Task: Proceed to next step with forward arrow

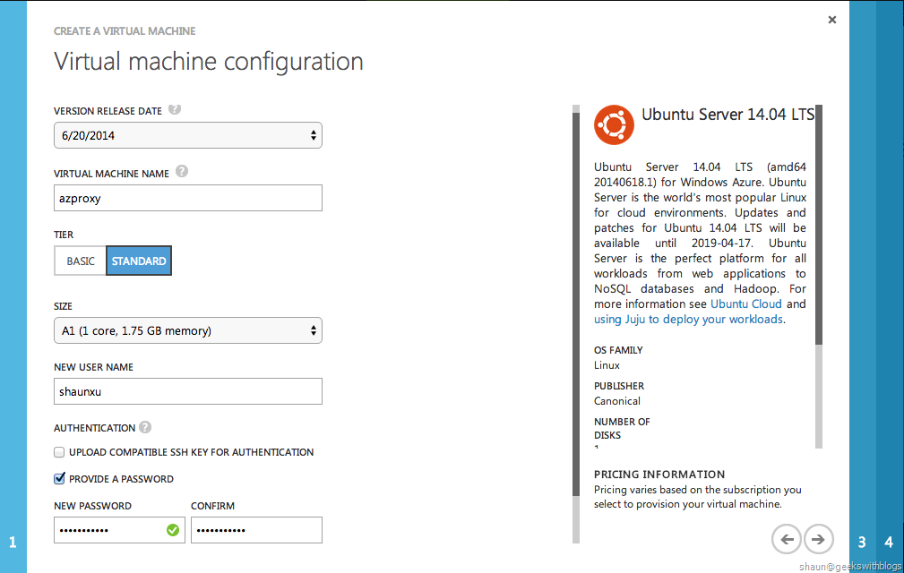Action: click(x=818, y=539)
